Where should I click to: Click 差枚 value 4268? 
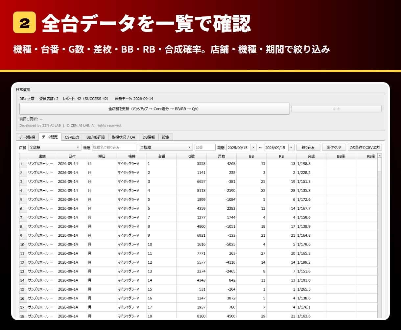[x=231, y=164]
